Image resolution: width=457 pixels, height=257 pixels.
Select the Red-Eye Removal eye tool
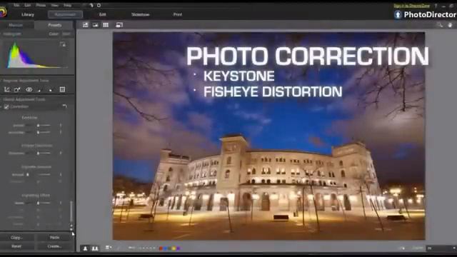[29, 89]
